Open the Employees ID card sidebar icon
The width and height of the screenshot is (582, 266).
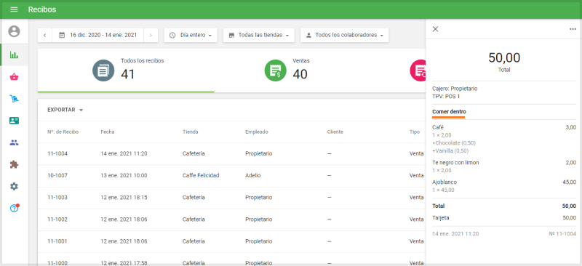(14, 121)
